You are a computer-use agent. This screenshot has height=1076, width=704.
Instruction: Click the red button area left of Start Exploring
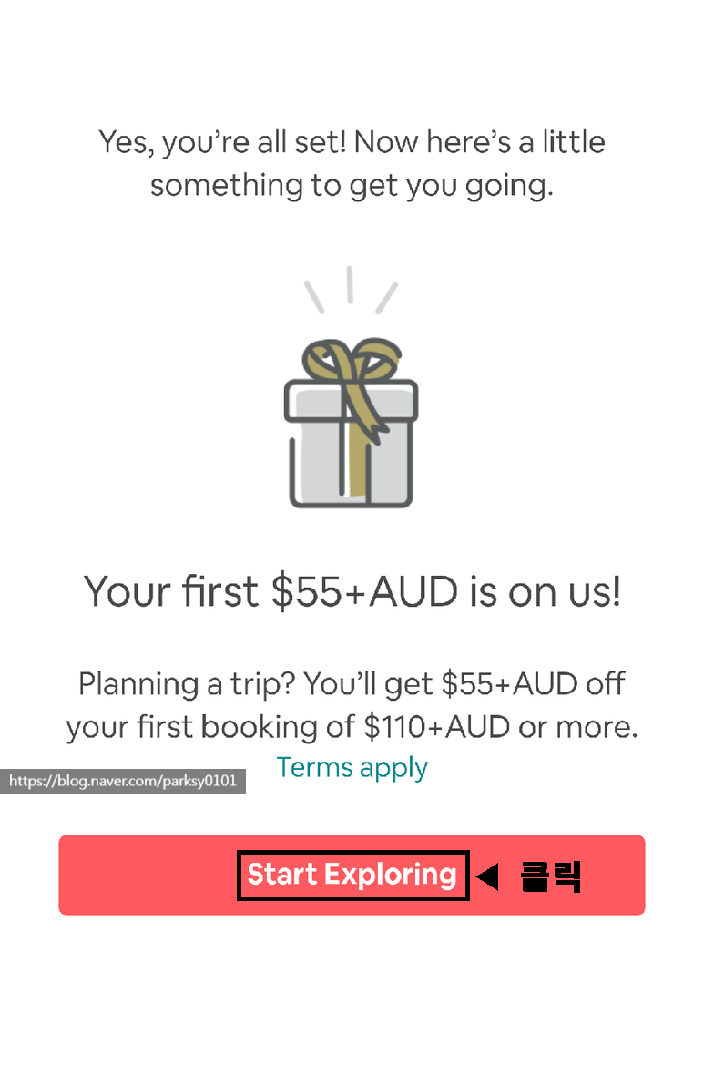[148, 875]
